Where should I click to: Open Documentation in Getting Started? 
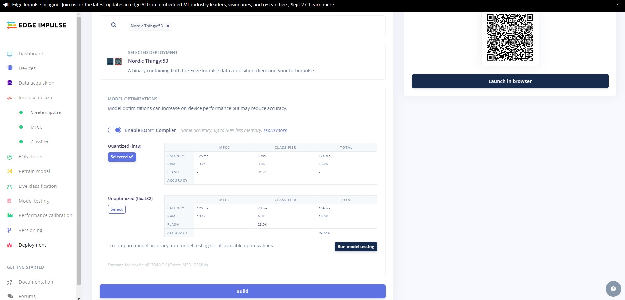tap(36, 282)
